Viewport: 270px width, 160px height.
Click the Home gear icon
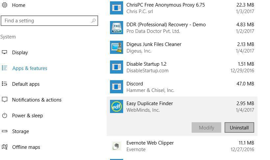[x=5, y=5]
